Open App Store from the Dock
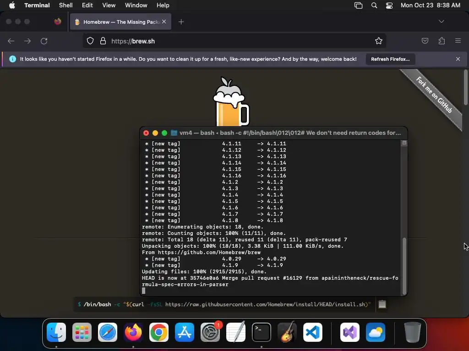Viewport: 469px width, 351px height. [185, 332]
